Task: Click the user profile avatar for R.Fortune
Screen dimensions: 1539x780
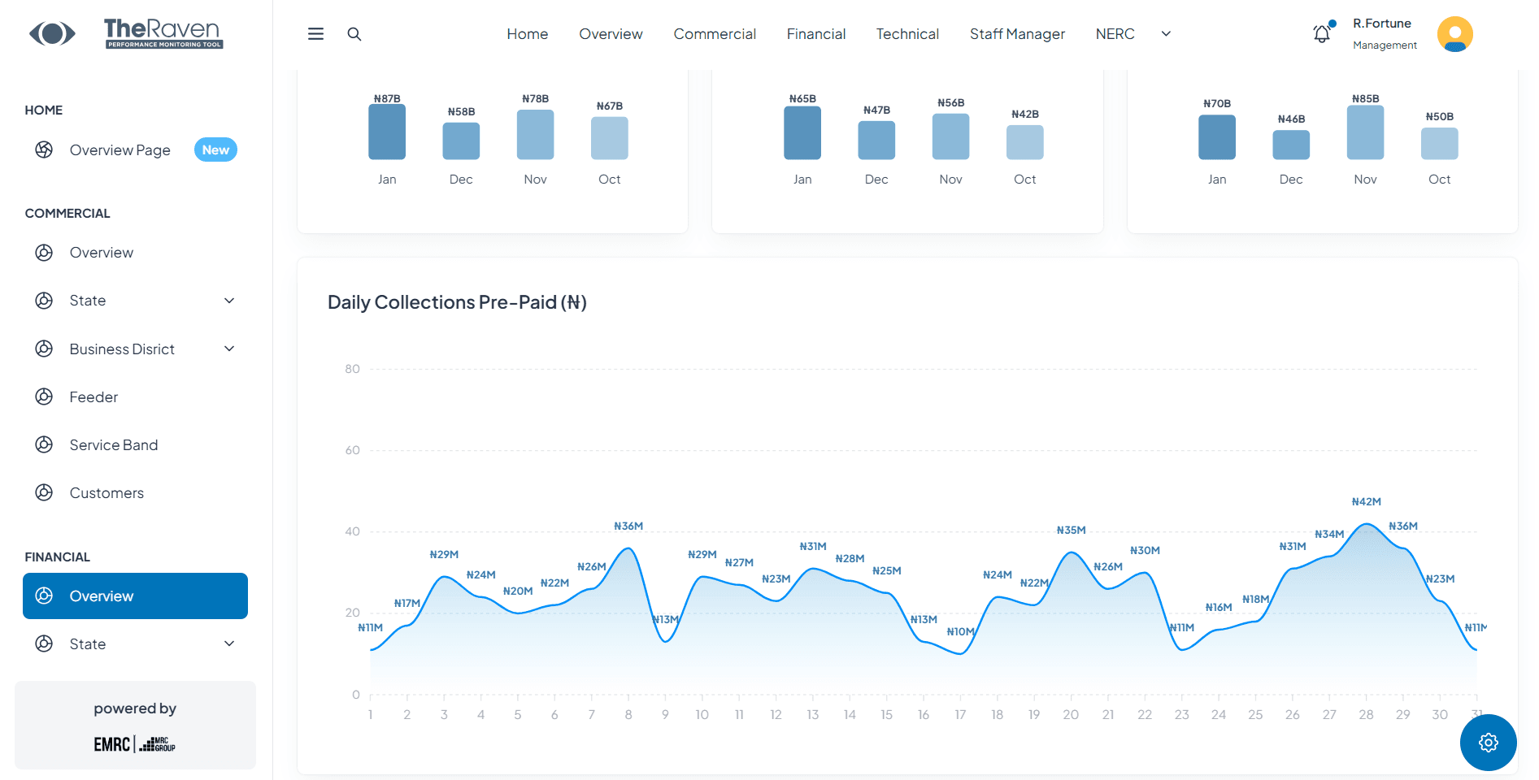Action: click(1454, 33)
